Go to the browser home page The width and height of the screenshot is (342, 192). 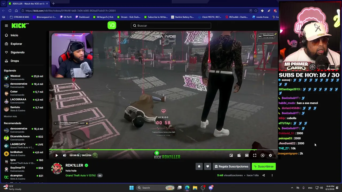point(16,11)
